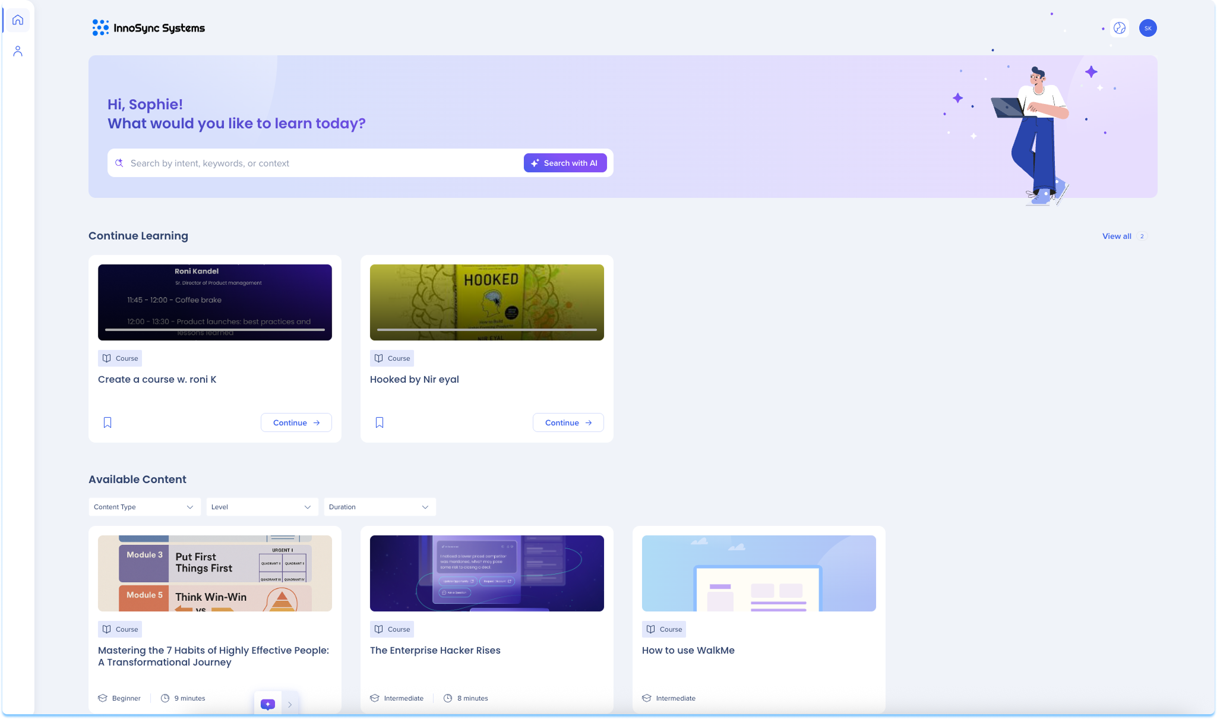
Task: Expand the chat widget arrow at the bottom
Action: pos(290,705)
